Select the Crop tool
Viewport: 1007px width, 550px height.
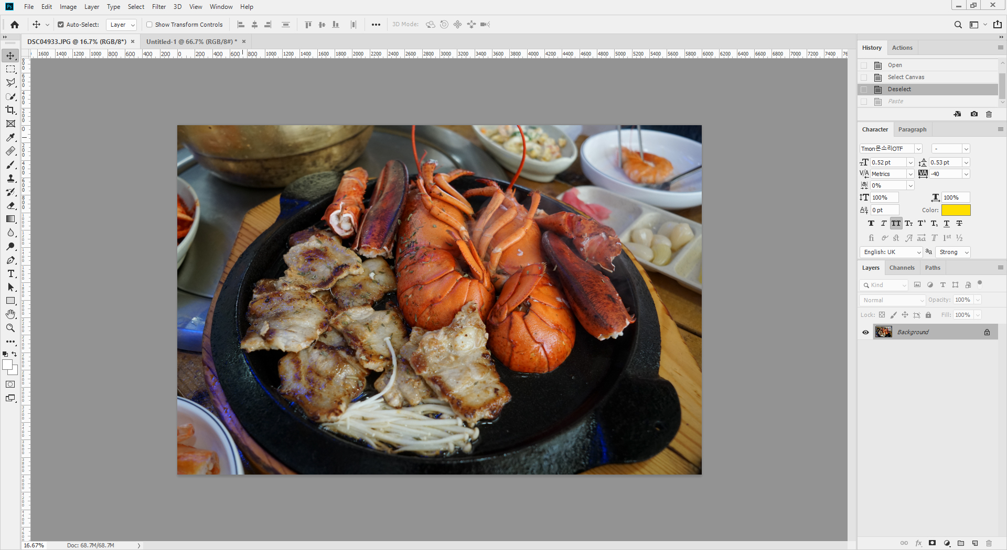10,110
